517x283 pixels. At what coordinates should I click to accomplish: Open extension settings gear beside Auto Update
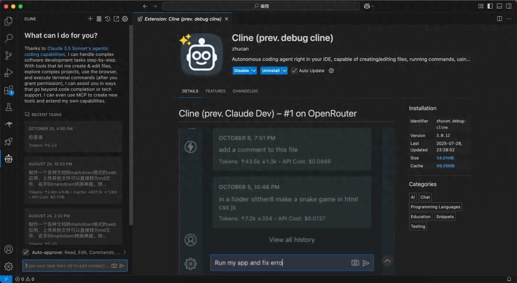tap(331, 70)
